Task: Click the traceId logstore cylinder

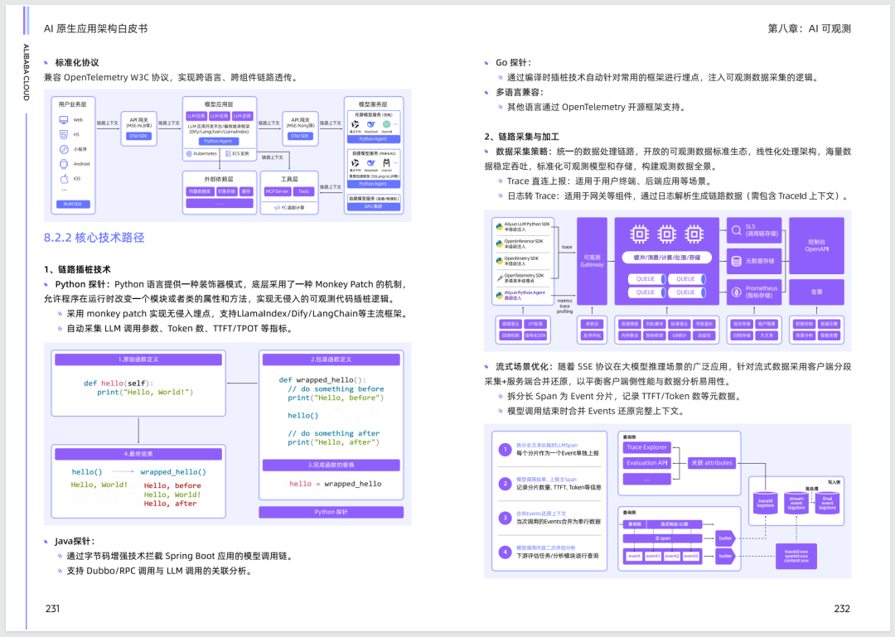Action: (766, 502)
